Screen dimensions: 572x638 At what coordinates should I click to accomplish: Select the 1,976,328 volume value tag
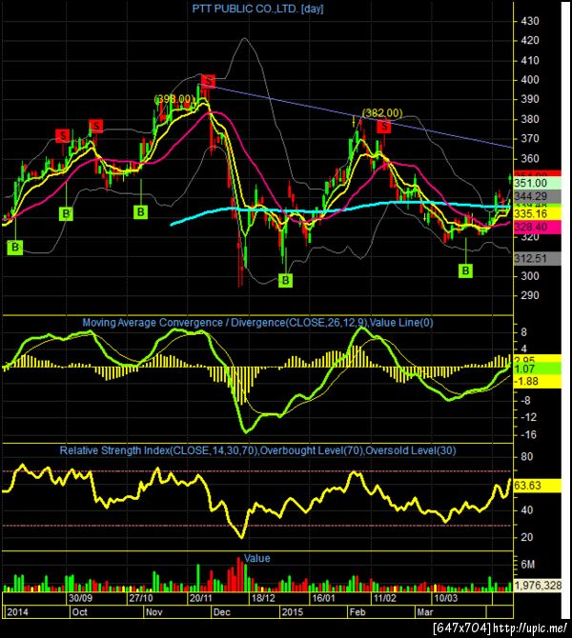tap(538, 586)
